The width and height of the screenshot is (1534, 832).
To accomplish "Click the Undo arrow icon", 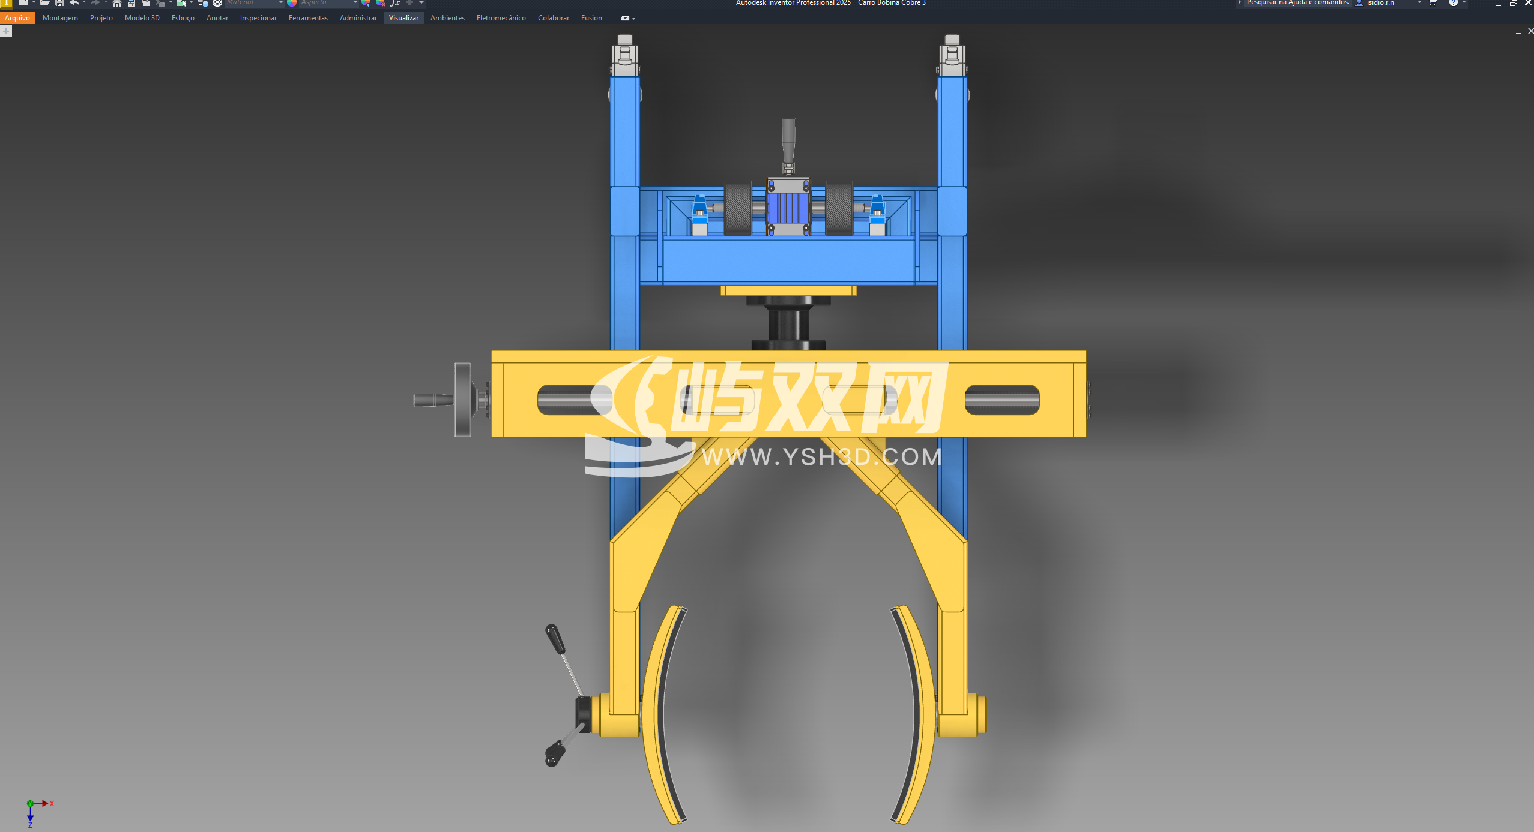I will click(x=73, y=3).
